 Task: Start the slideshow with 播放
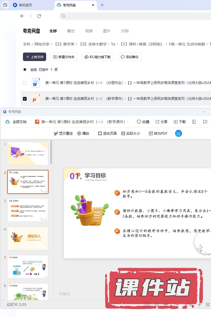click(83, 133)
